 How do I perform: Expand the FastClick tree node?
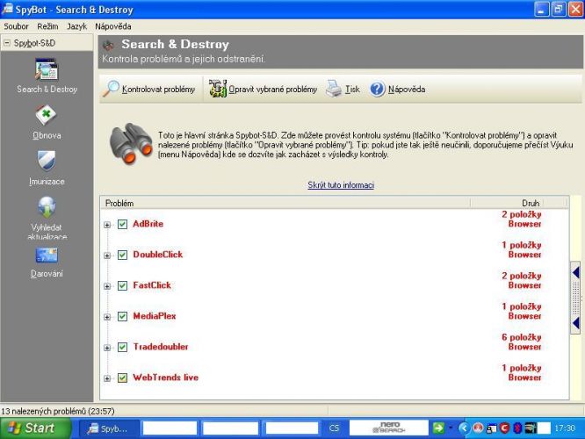pos(107,286)
